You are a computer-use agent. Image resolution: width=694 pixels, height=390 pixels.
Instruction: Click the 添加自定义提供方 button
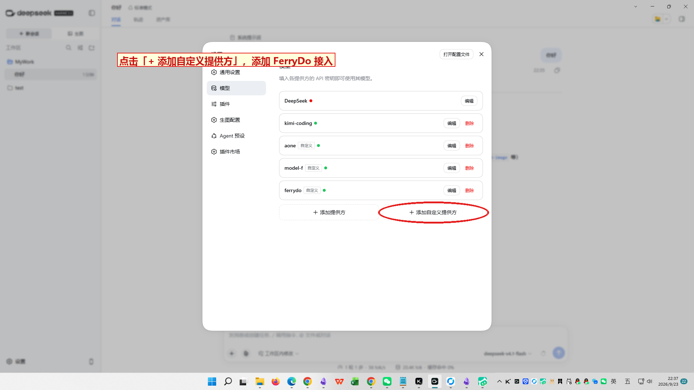tap(433, 212)
